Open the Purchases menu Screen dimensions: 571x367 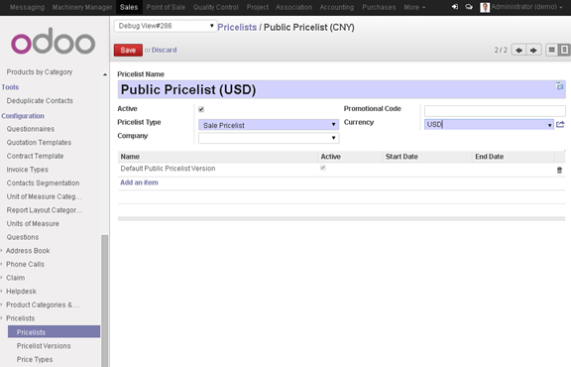coord(379,7)
